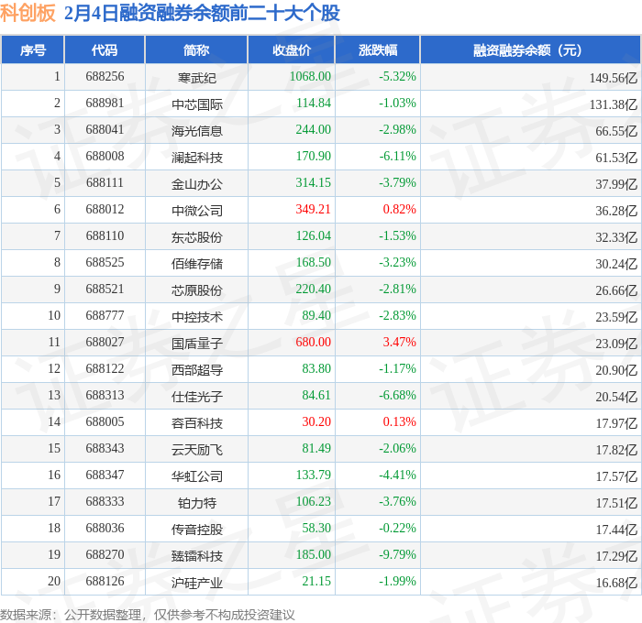Select stock name 芯原股份
The width and height of the screenshot is (642, 623).
coord(197,290)
